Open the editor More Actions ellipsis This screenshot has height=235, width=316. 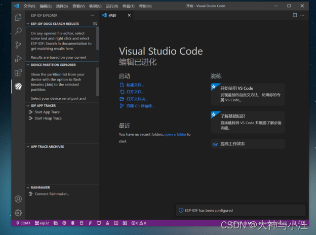click(302, 15)
